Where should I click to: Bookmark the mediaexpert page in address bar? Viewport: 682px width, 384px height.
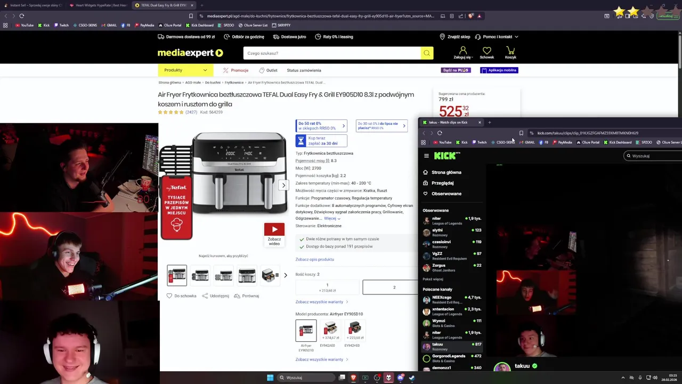(x=191, y=16)
